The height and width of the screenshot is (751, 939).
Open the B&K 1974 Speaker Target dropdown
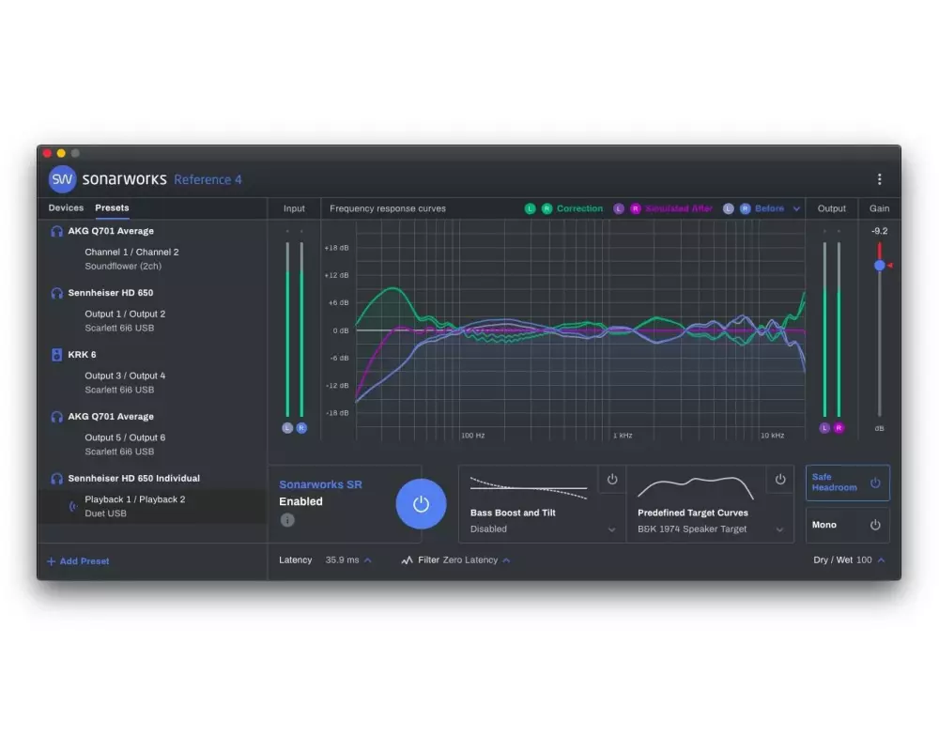pos(779,529)
